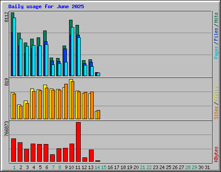Click the day 18 axis label
This screenshot has width=221, height=172.
(x=123, y=167)
